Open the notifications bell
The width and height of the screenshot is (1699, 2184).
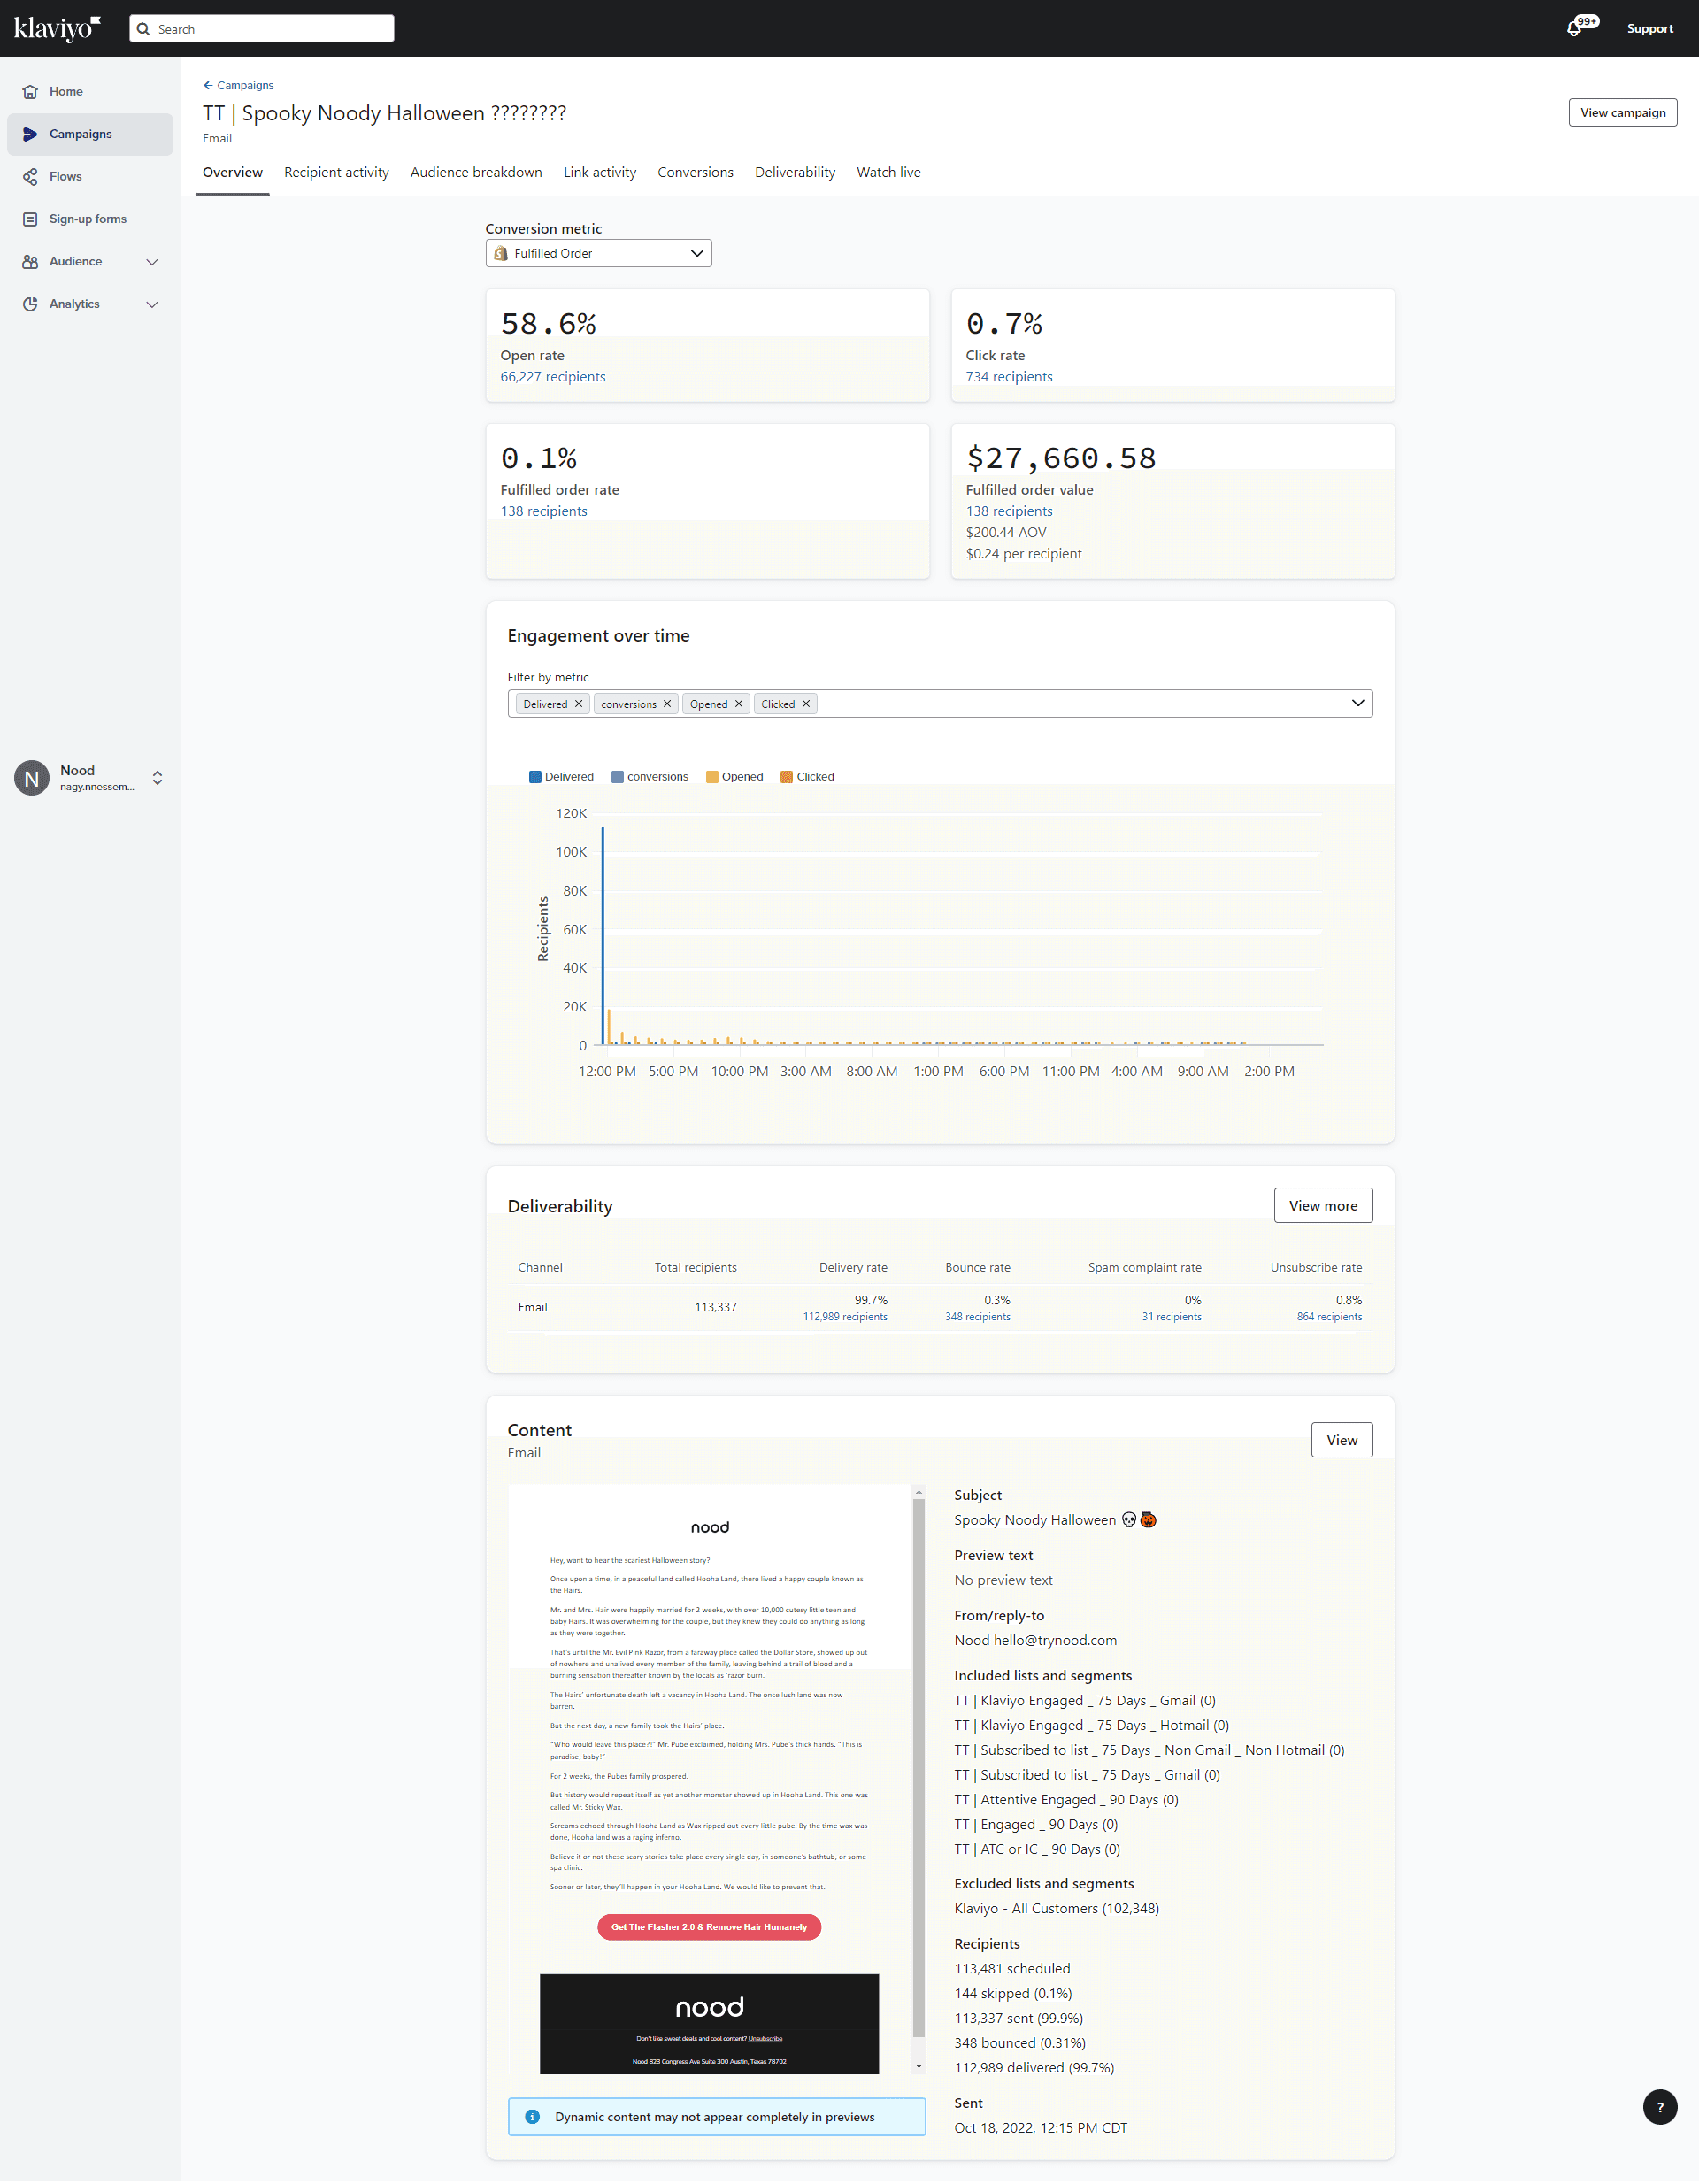point(1574,29)
